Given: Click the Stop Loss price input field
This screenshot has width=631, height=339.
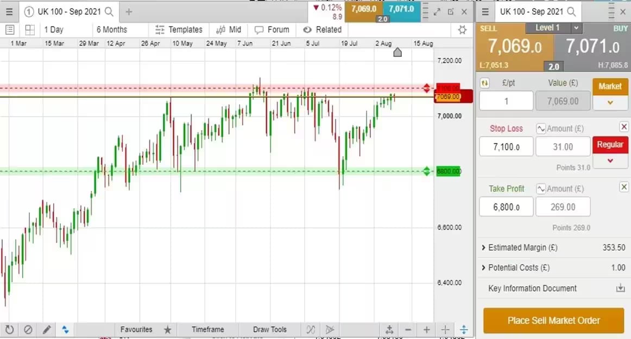Looking at the screenshot, I should (506, 146).
